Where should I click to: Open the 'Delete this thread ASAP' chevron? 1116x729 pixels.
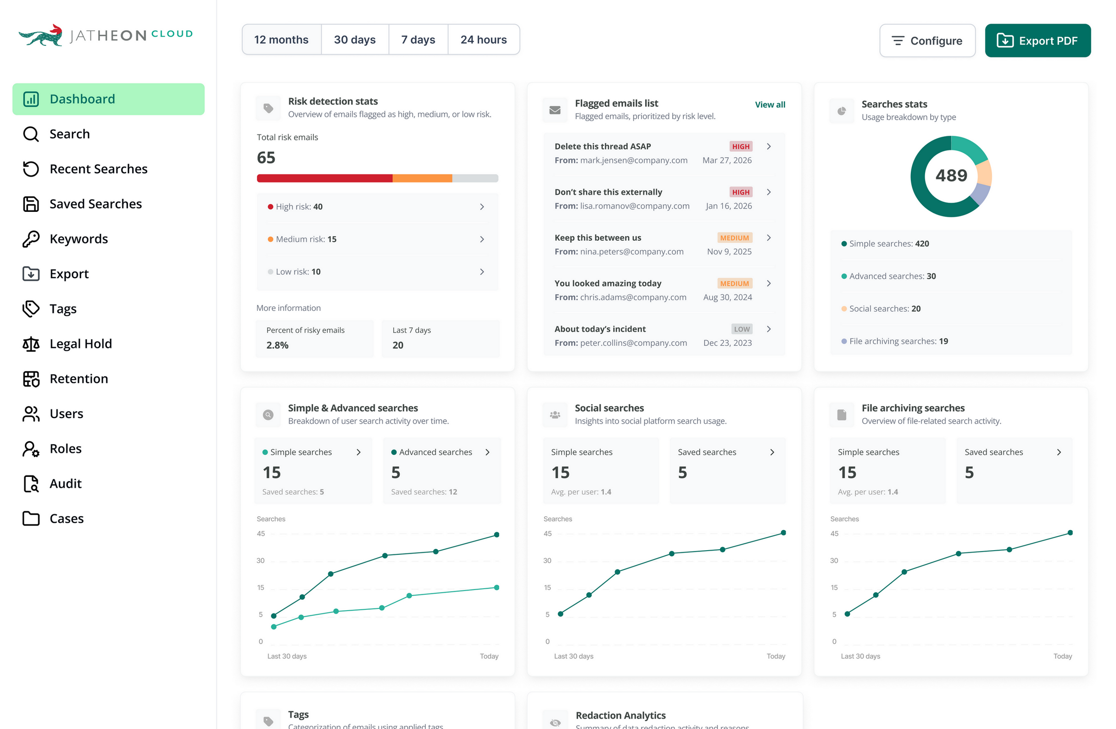[x=769, y=147]
